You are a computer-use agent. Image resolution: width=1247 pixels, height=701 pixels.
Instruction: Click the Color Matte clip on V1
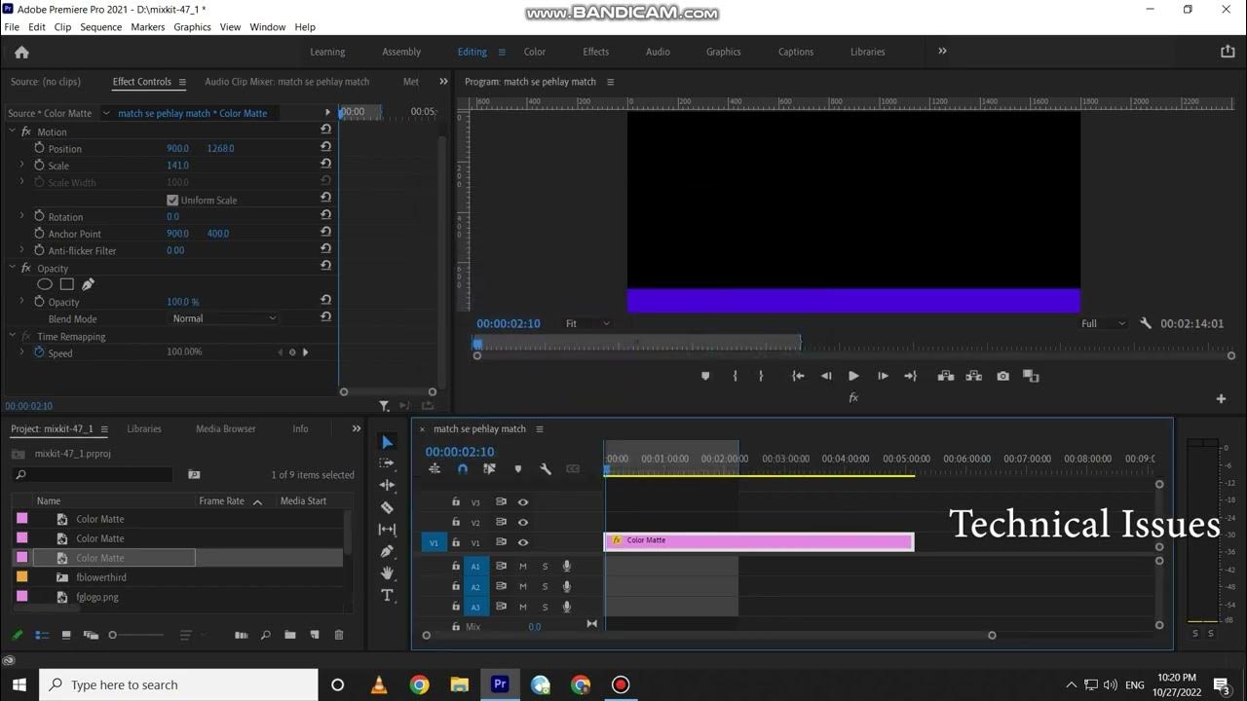coord(759,541)
